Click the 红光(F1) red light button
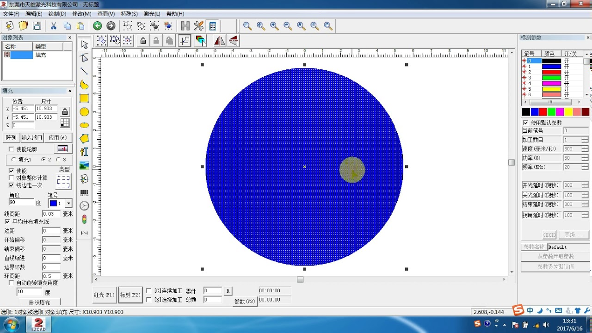 pos(105,295)
